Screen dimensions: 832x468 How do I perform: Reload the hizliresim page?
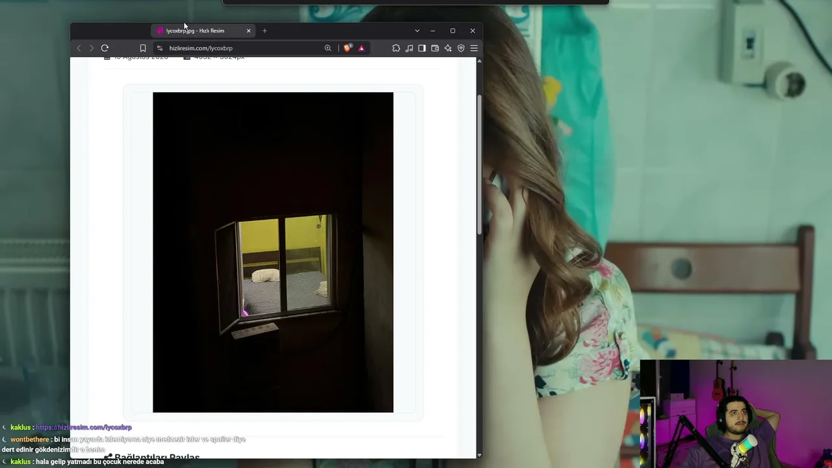click(x=105, y=48)
